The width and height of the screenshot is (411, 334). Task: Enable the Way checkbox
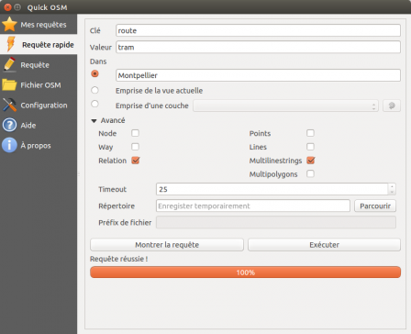point(135,147)
